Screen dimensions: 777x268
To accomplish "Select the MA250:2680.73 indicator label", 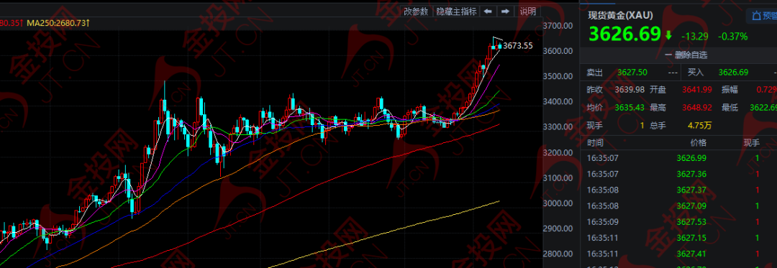I will 58,23.
